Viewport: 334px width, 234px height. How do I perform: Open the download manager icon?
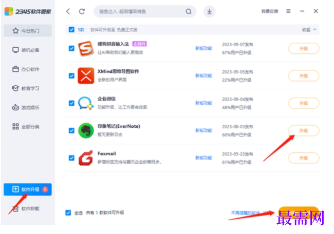(x=209, y=11)
